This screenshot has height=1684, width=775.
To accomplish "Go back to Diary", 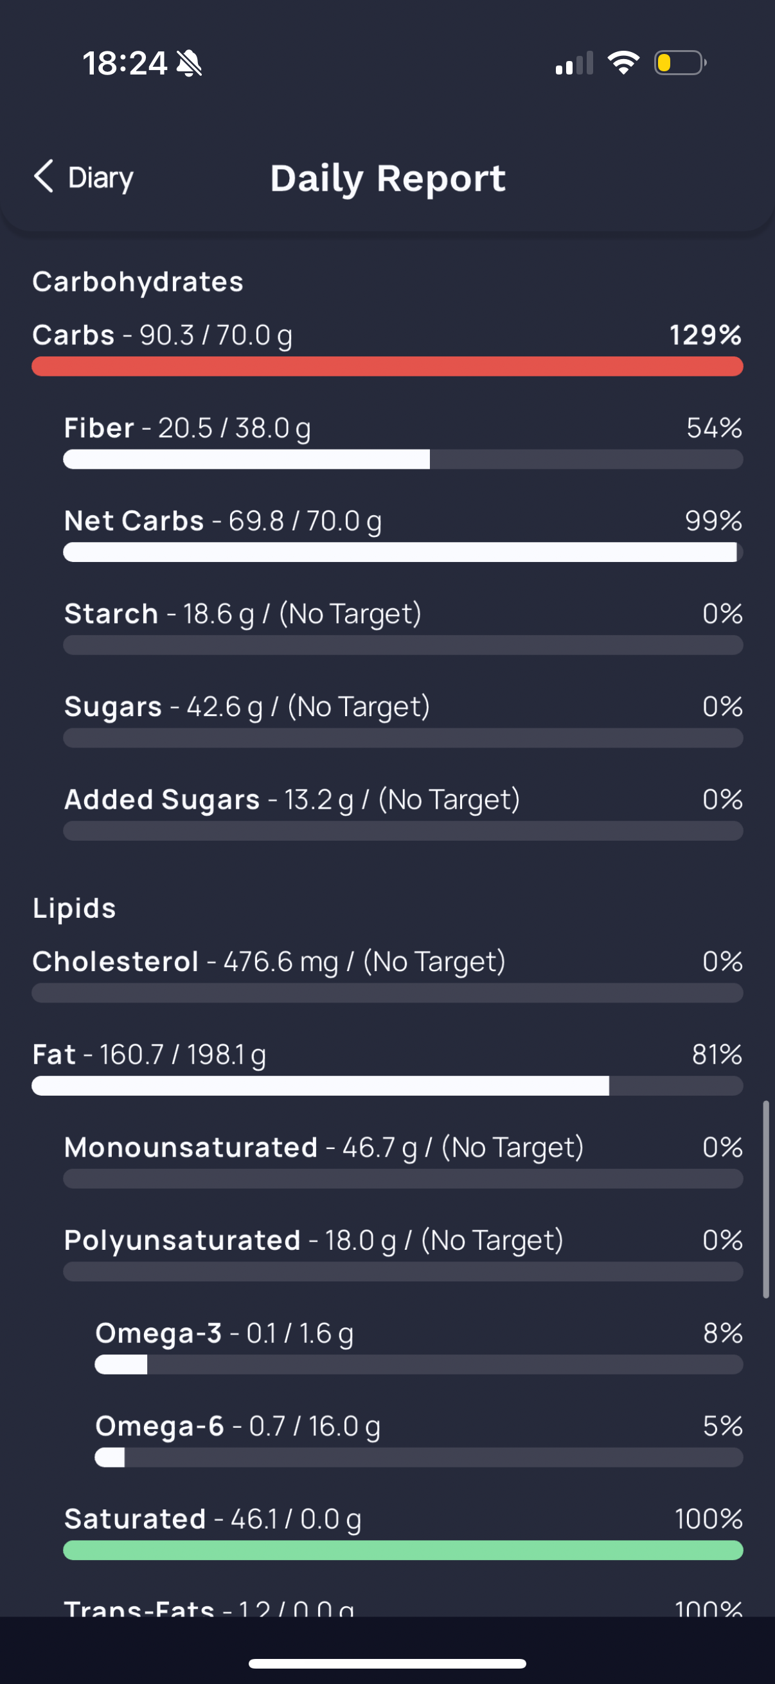I will click(84, 177).
